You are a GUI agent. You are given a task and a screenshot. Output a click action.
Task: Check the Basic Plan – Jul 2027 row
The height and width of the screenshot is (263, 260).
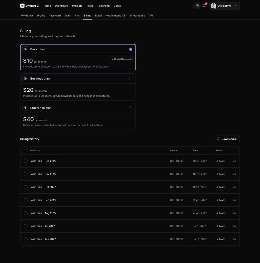click(x=25, y=226)
